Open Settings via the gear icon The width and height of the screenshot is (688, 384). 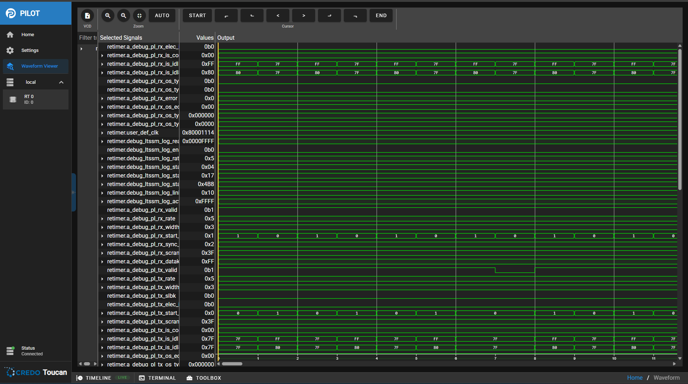tap(10, 50)
